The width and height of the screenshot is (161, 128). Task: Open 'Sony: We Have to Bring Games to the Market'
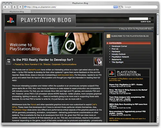tap(128, 91)
